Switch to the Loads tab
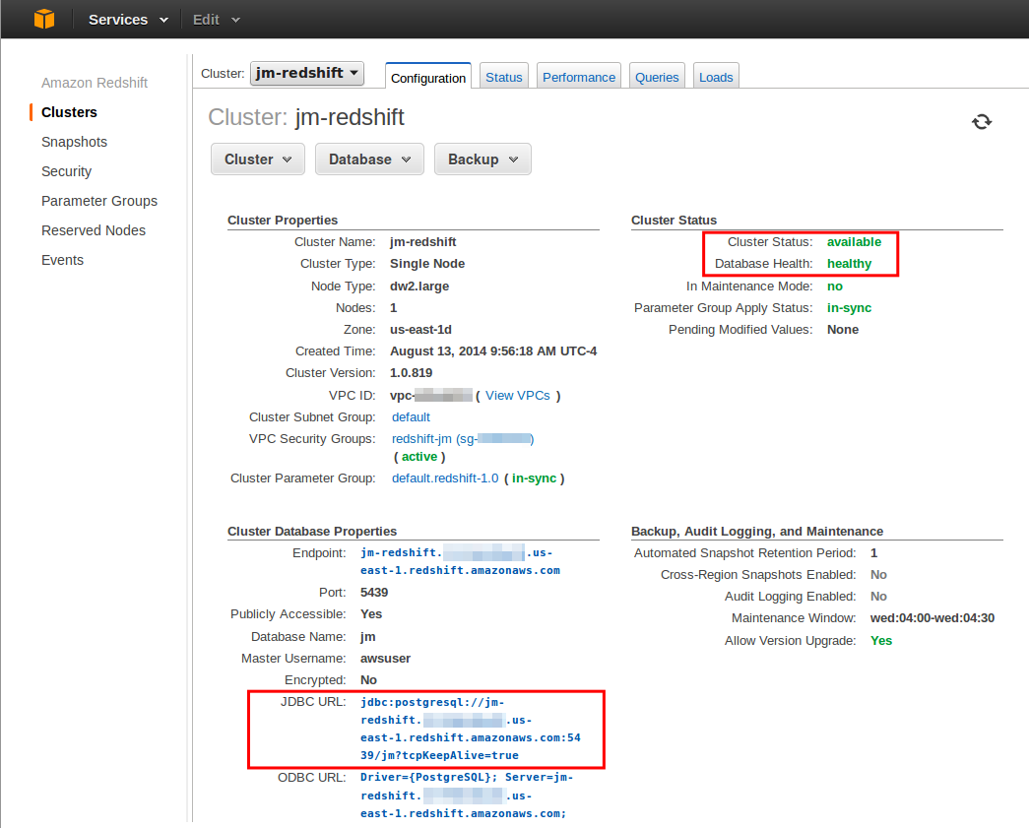This screenshot has height=828, width=1029. point(715,77)
